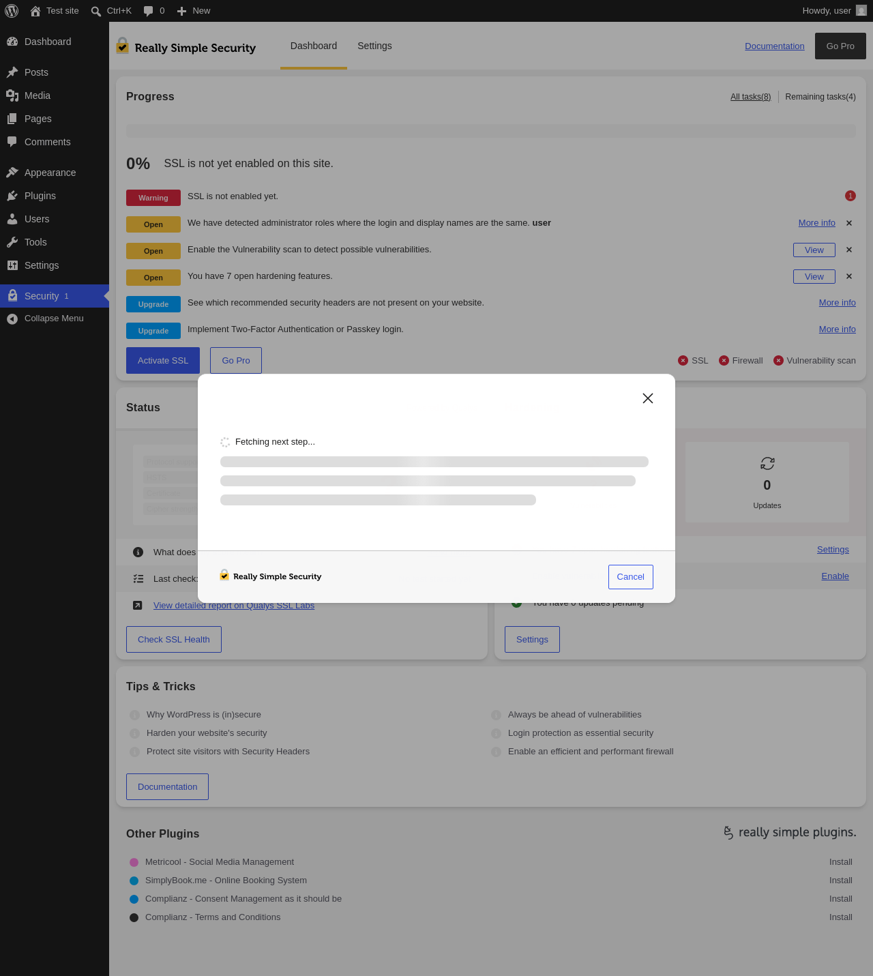The height and width of the screenshot is (976, 873).
Task: Click the Go Pro button in header
Action: pyautogui.click(x=840, y=46)
